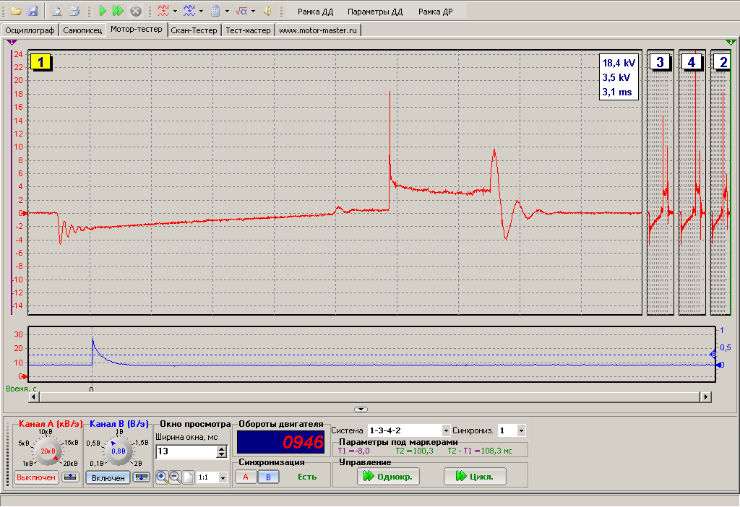Toggle Канал B Включен button
The height and width of the screenshot is (507, 740).
108,478
